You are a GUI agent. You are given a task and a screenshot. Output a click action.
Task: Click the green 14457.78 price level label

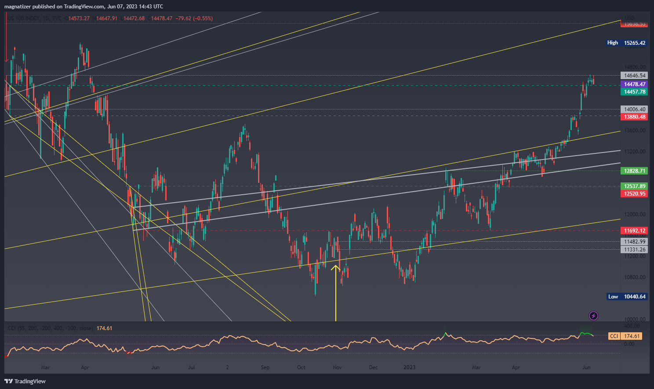[634, 92]
